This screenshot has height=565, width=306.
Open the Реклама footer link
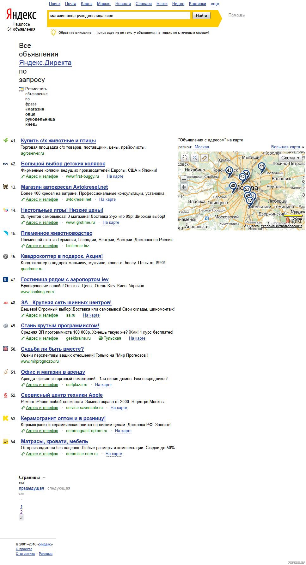point(46,554)
